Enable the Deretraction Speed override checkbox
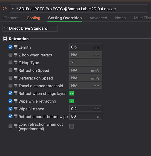This screenshot has width=151, height=156. pyautogui.click(x=10, y=78)
